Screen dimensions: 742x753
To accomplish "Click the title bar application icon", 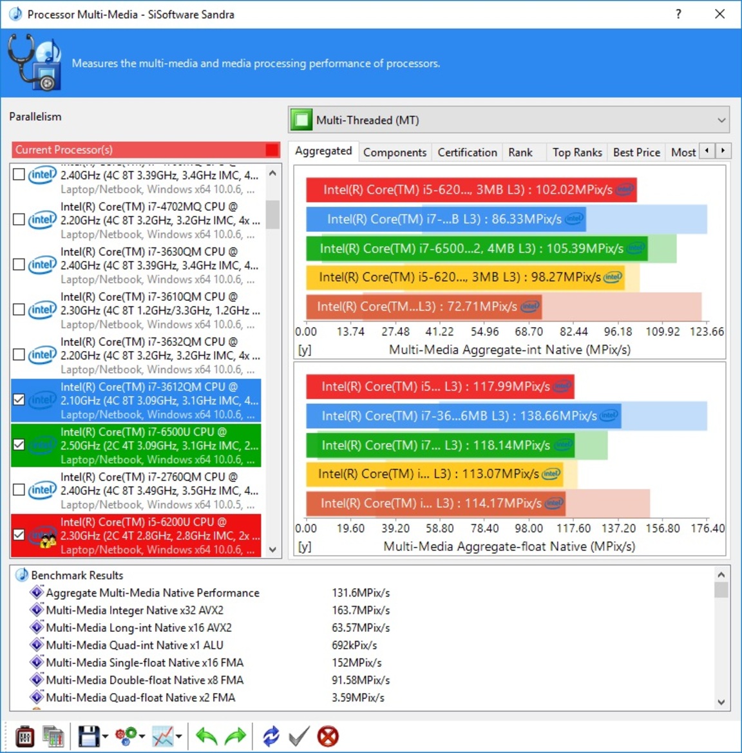I will 16,14.
